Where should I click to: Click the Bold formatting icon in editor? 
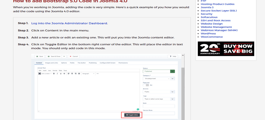(54, 73)
